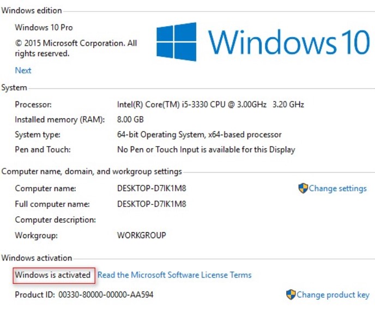
Task: Select the Intel Core i5-3330 processor value
Action: pyautogui.click(x=210, y=105)
